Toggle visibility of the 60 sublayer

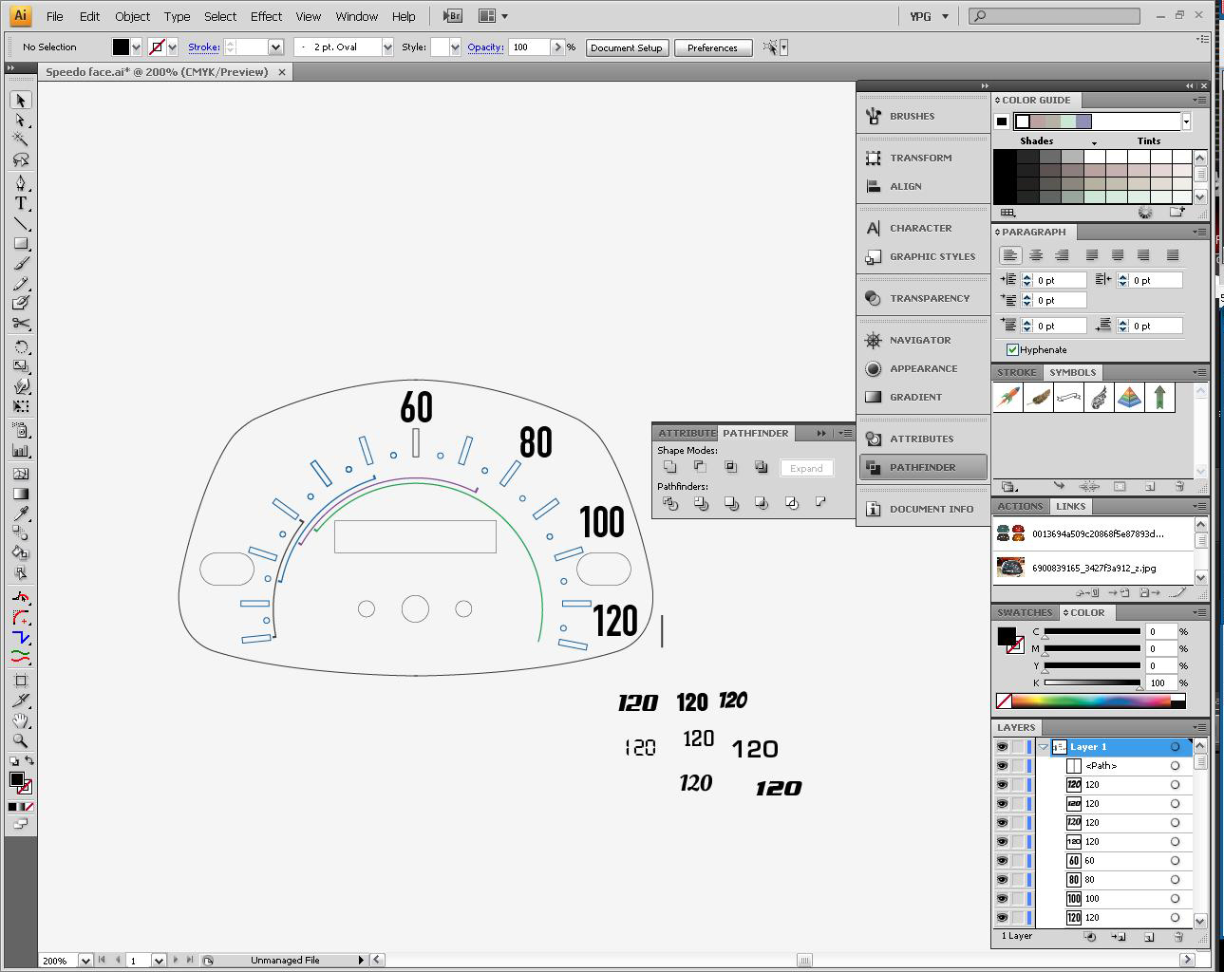[x=1002, y=861]
